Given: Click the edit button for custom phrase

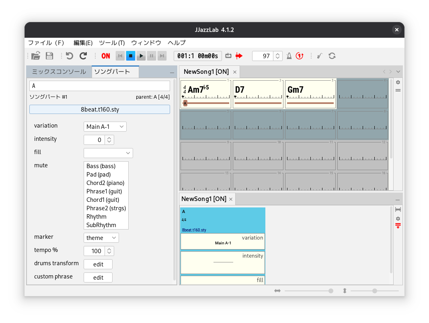Looking at the screenshot, I should (x=98, y=277).
